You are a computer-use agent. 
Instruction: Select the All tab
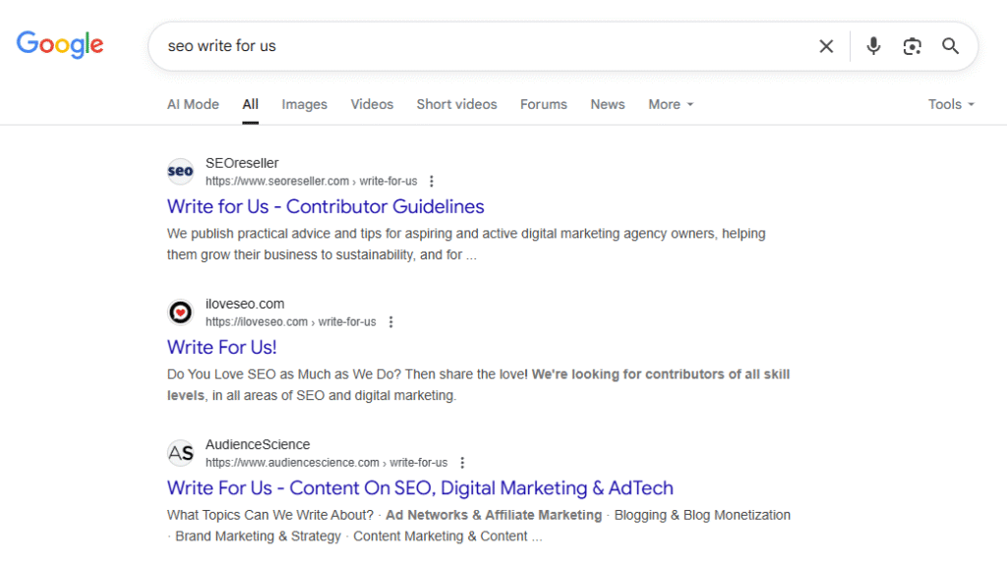click(x=251, y=104)
